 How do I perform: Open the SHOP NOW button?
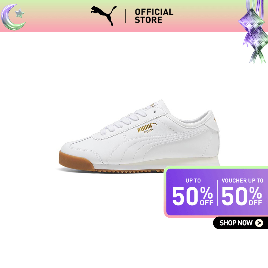(240, 223)
